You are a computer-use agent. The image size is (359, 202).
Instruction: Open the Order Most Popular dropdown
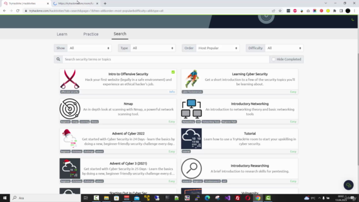[x=218, y=48]
